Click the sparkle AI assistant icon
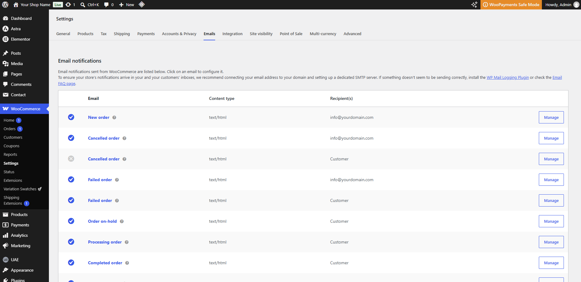 pos(474,5)
